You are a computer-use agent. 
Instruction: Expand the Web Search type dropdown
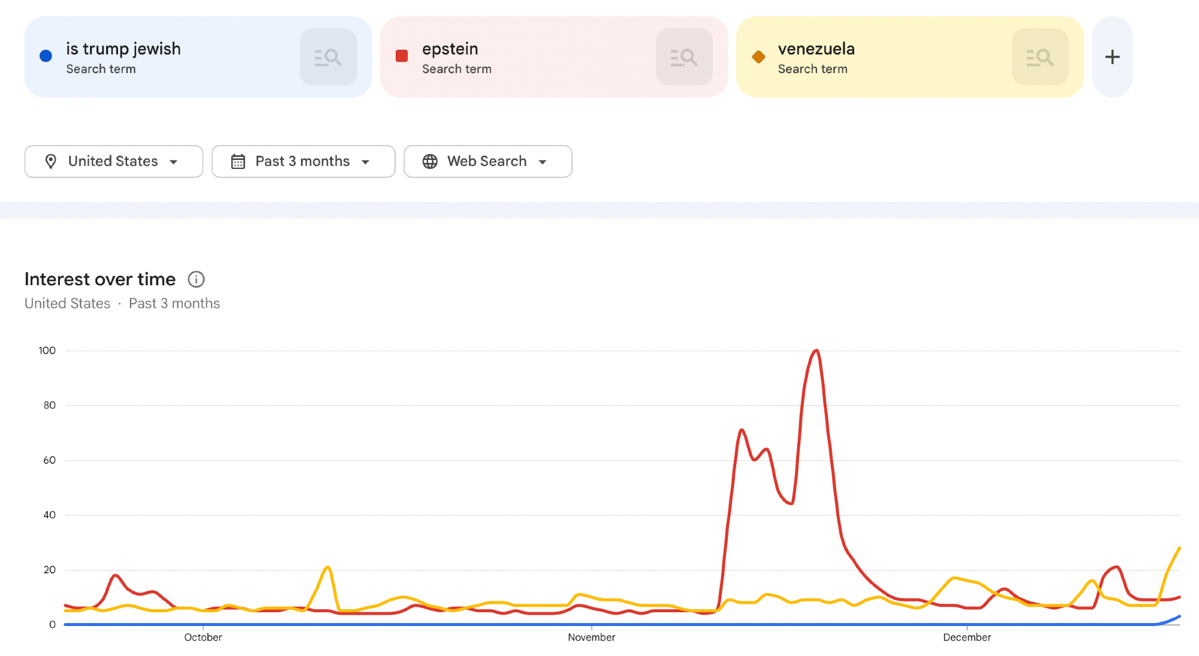click(543, 162)
